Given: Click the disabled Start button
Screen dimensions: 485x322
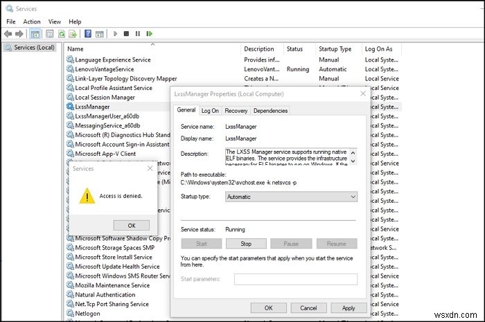Looking at the screenshot, I should pyautogui.click(x=202, y=244).
